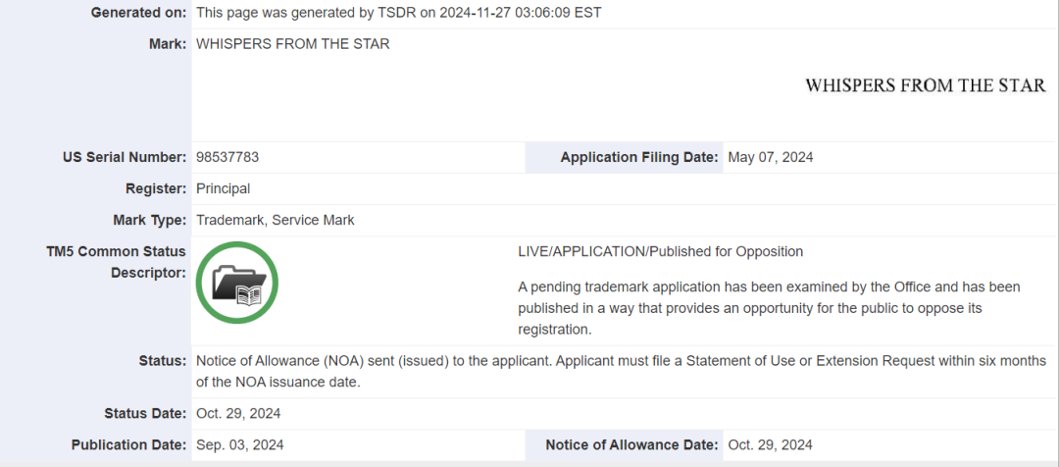Click the 'TM5 Common Status Descriptor:' label
Viewport: 1059px width, 467px height.
point(117,262)
